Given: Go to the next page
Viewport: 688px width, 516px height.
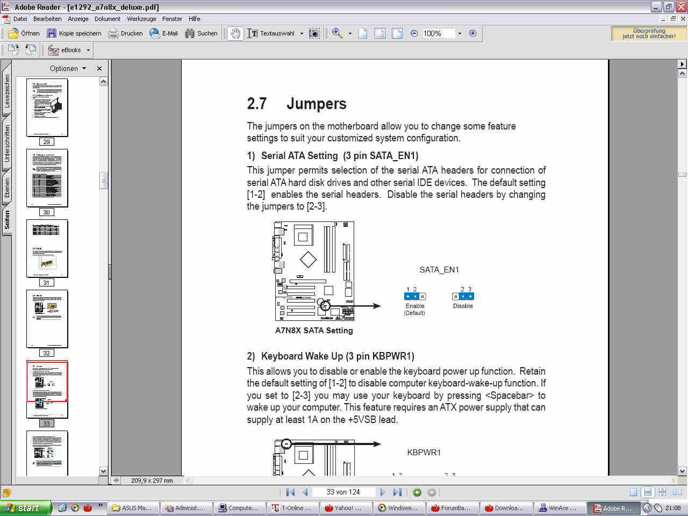Looking at the screenshot, I should click(x=383, y=492).
